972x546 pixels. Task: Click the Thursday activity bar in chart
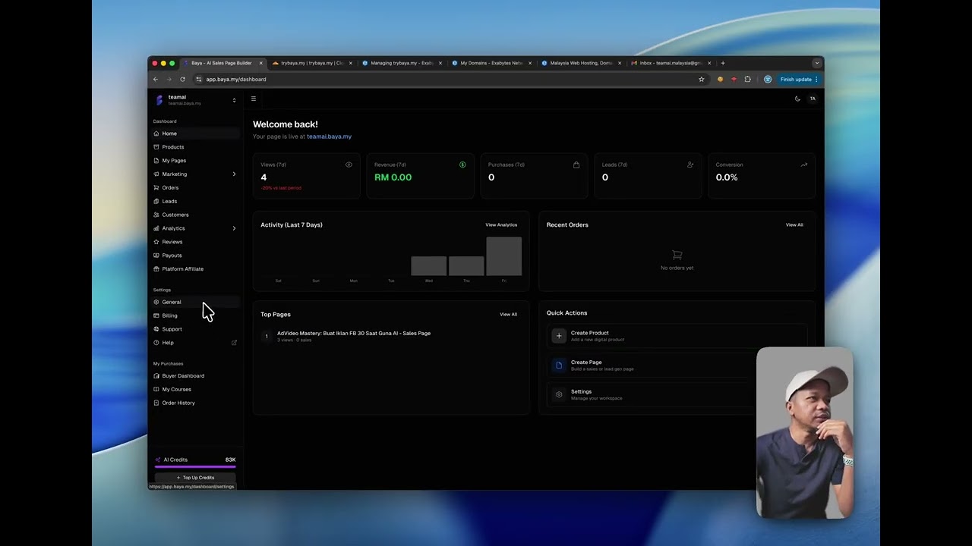pos(466,266)
